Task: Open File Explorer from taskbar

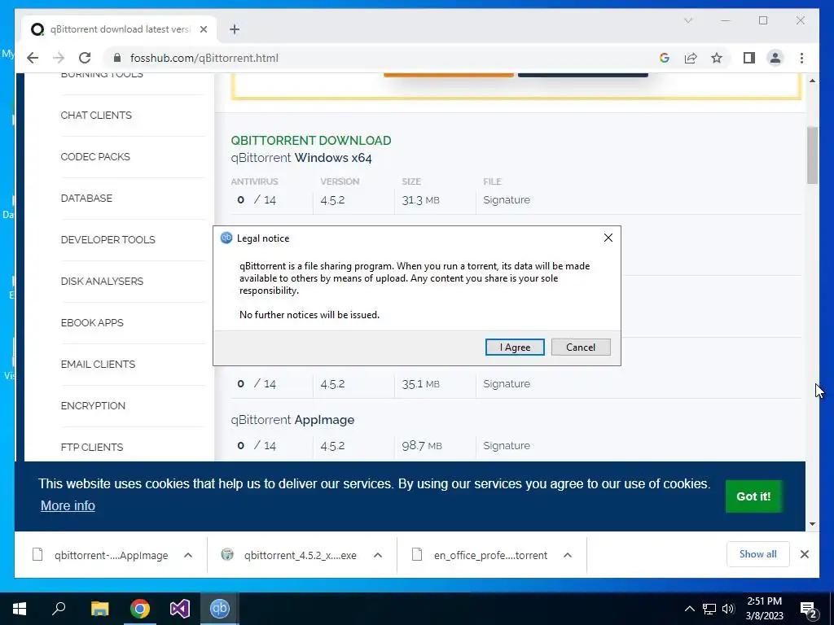Action: [x=99, y=609]
